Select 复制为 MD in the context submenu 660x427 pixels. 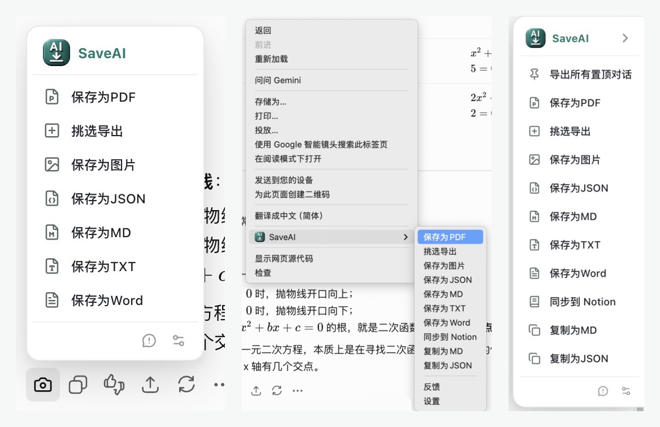[x=443, y=351]
